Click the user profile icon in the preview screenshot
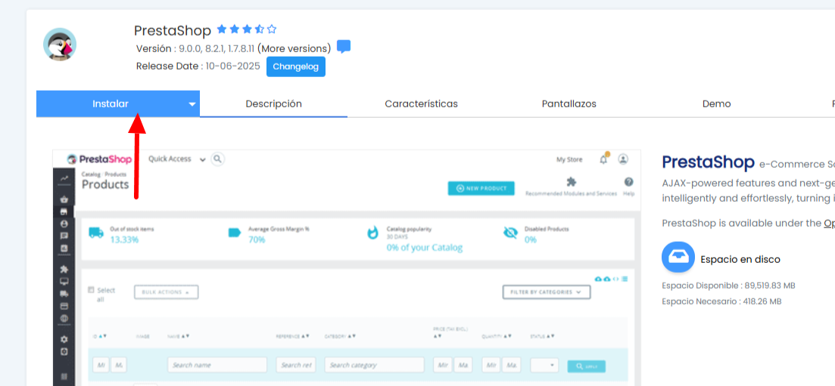This screenshot has width=835, height=386. coord(623,159)
